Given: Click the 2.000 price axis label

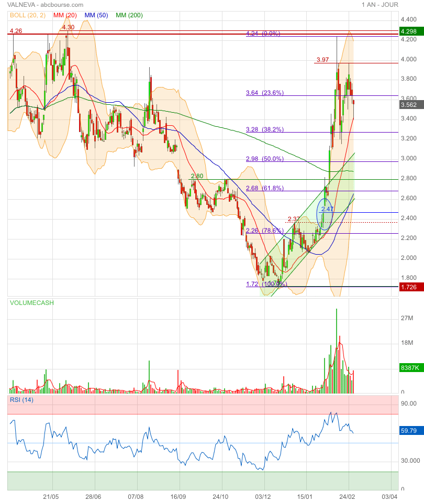Looking at the screenshot, I should click(409, 258).
